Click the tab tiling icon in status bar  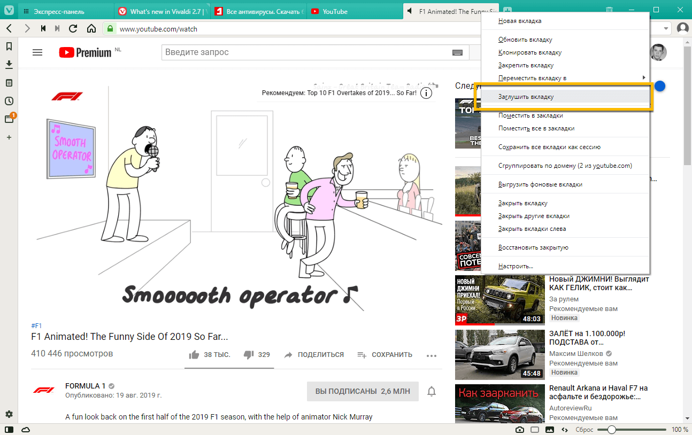coord(535,430)
